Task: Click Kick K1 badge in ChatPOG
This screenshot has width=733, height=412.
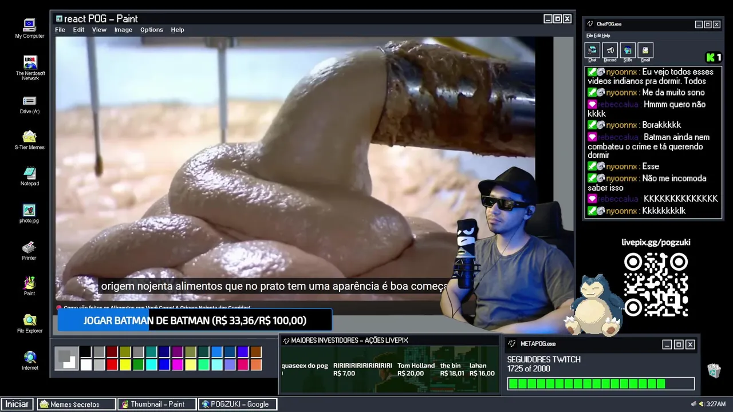Action: pyautogui.click(x=714, y=57)
